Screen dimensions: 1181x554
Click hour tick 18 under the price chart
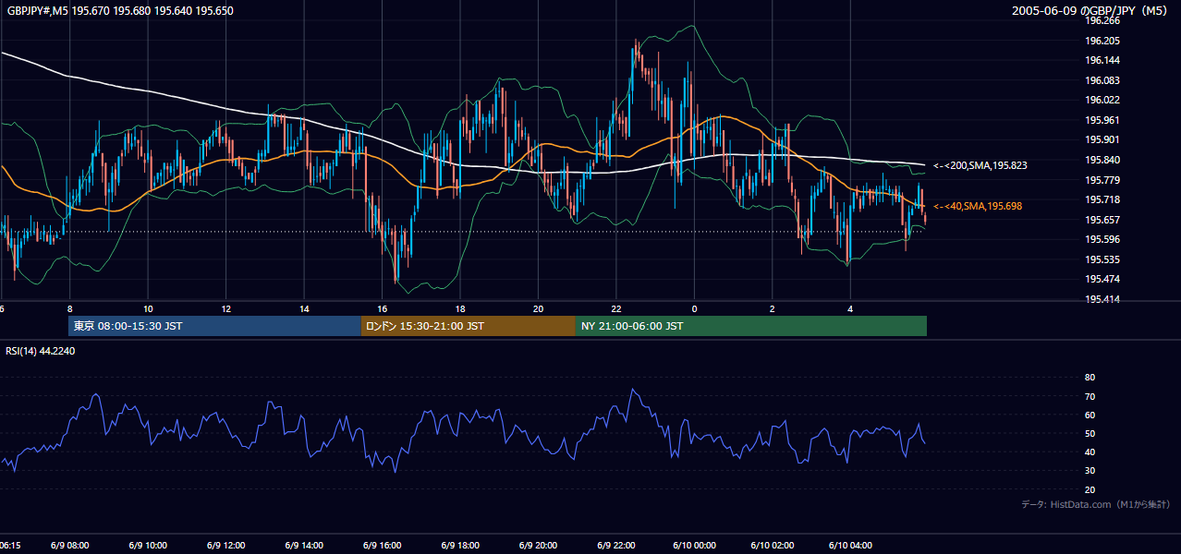point(460,308)
